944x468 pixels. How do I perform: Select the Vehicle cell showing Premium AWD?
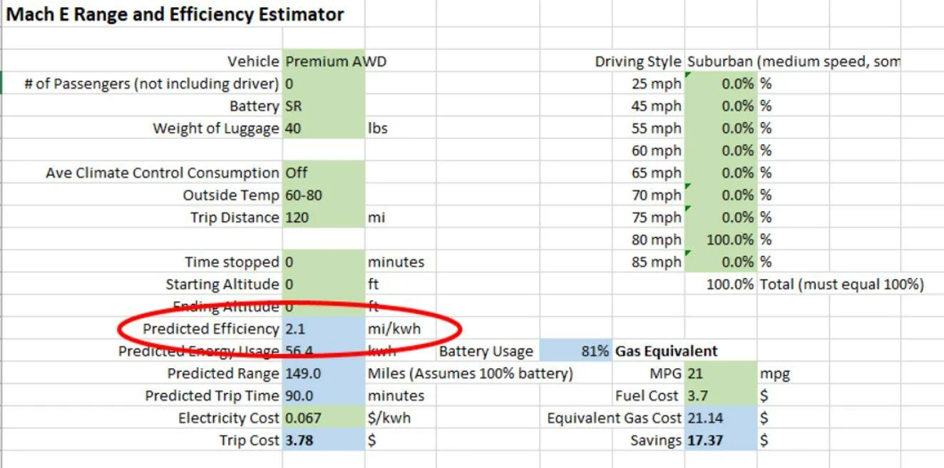(x=324, y=61)
